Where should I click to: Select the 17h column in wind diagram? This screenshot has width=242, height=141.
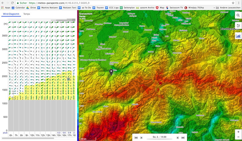(70, 135)
